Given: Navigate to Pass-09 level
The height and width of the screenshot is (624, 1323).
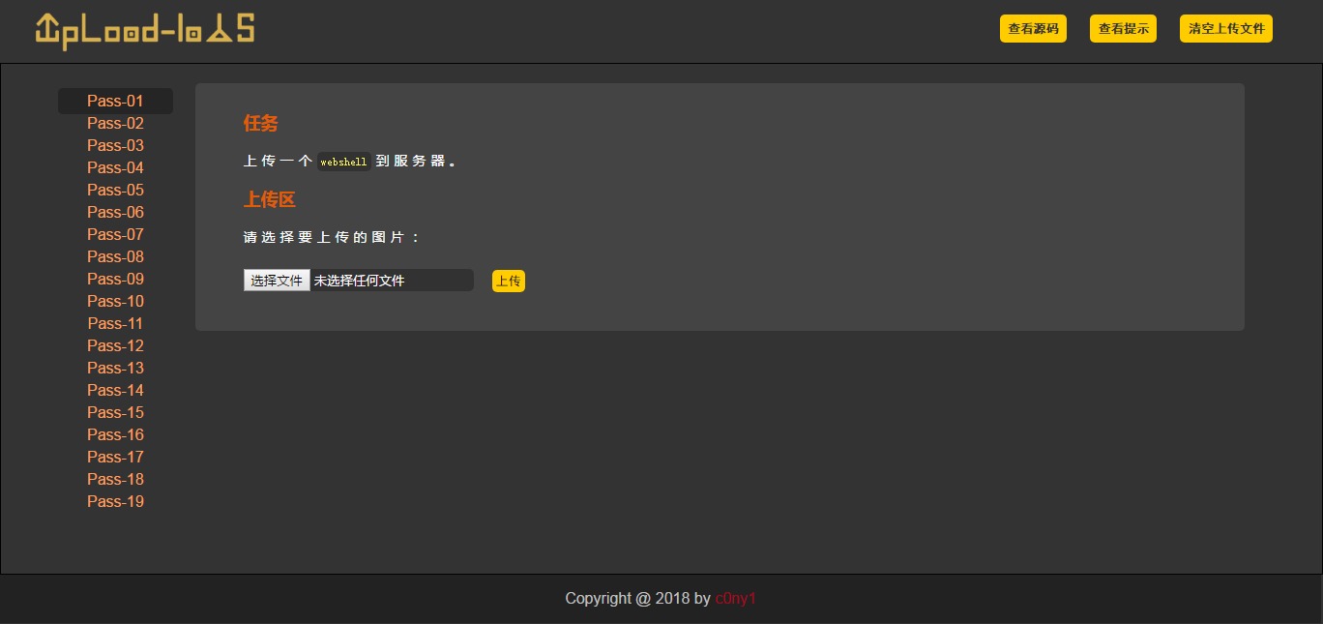Looking at the screenshot, I should point(115,279).
